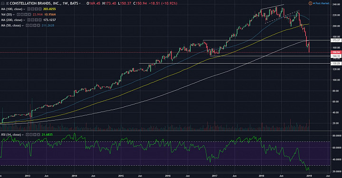Open settings for MA (100, close) indicator

pyautogui.click(x=32, y=9)
